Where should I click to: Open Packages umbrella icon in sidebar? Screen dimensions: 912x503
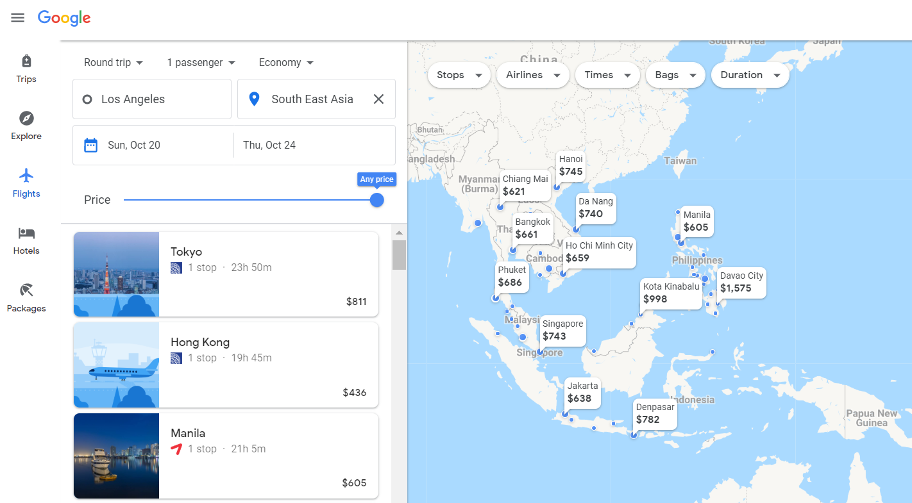point(26,291)
